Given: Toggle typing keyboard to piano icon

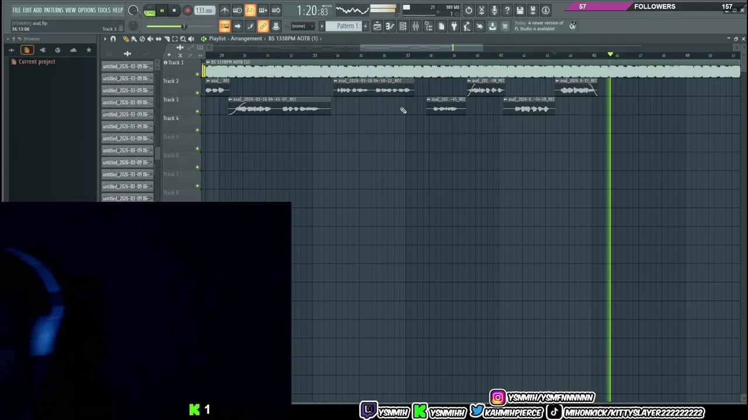Looking at the screenshot, I should point(224,26).
